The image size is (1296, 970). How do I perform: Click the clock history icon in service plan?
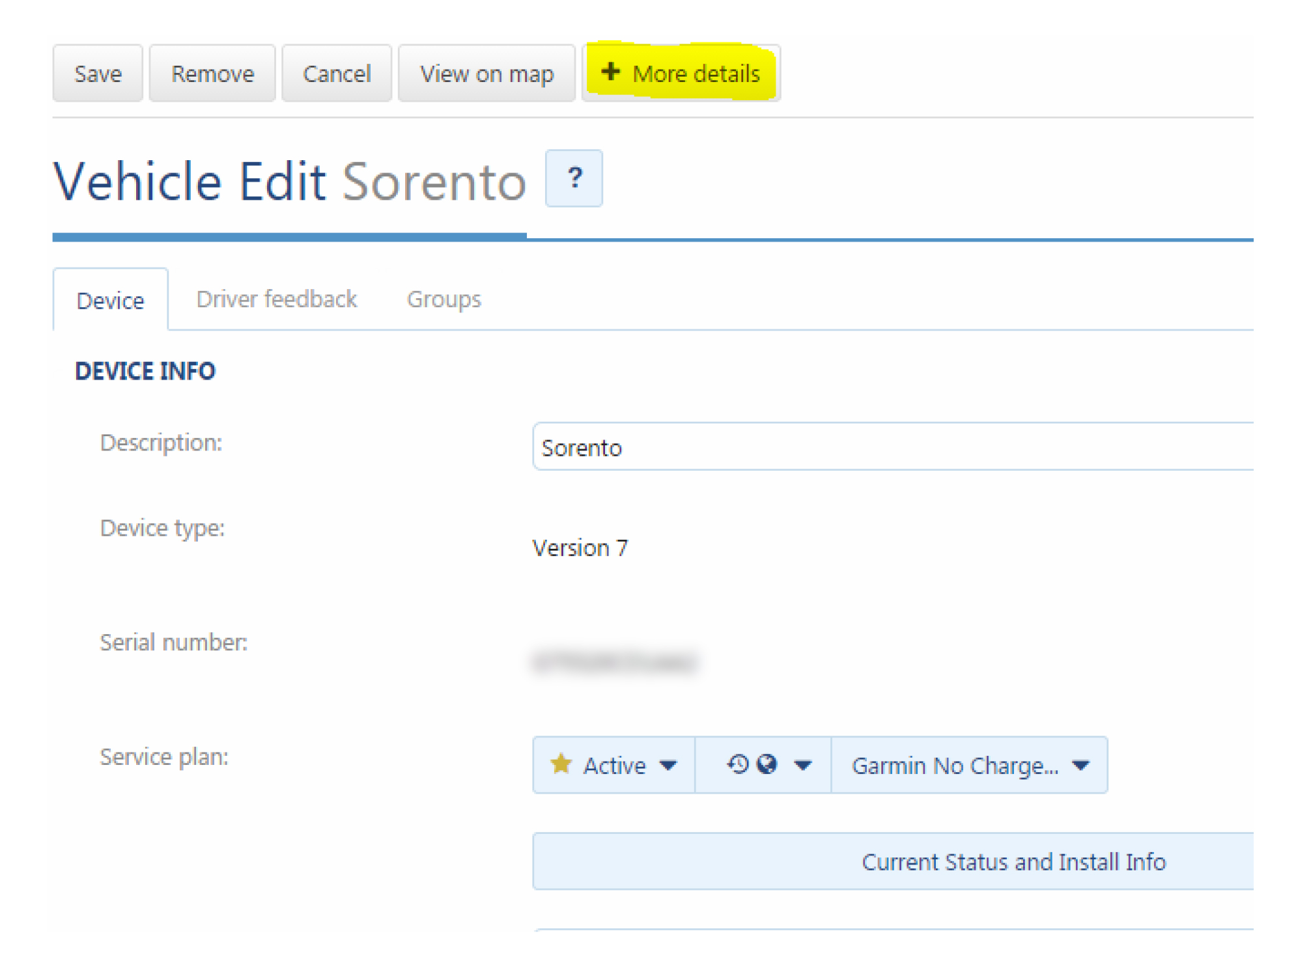(737, 764)
